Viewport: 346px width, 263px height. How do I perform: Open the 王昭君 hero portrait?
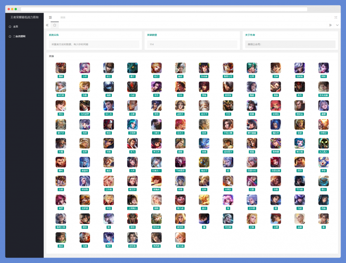point(132,124)
